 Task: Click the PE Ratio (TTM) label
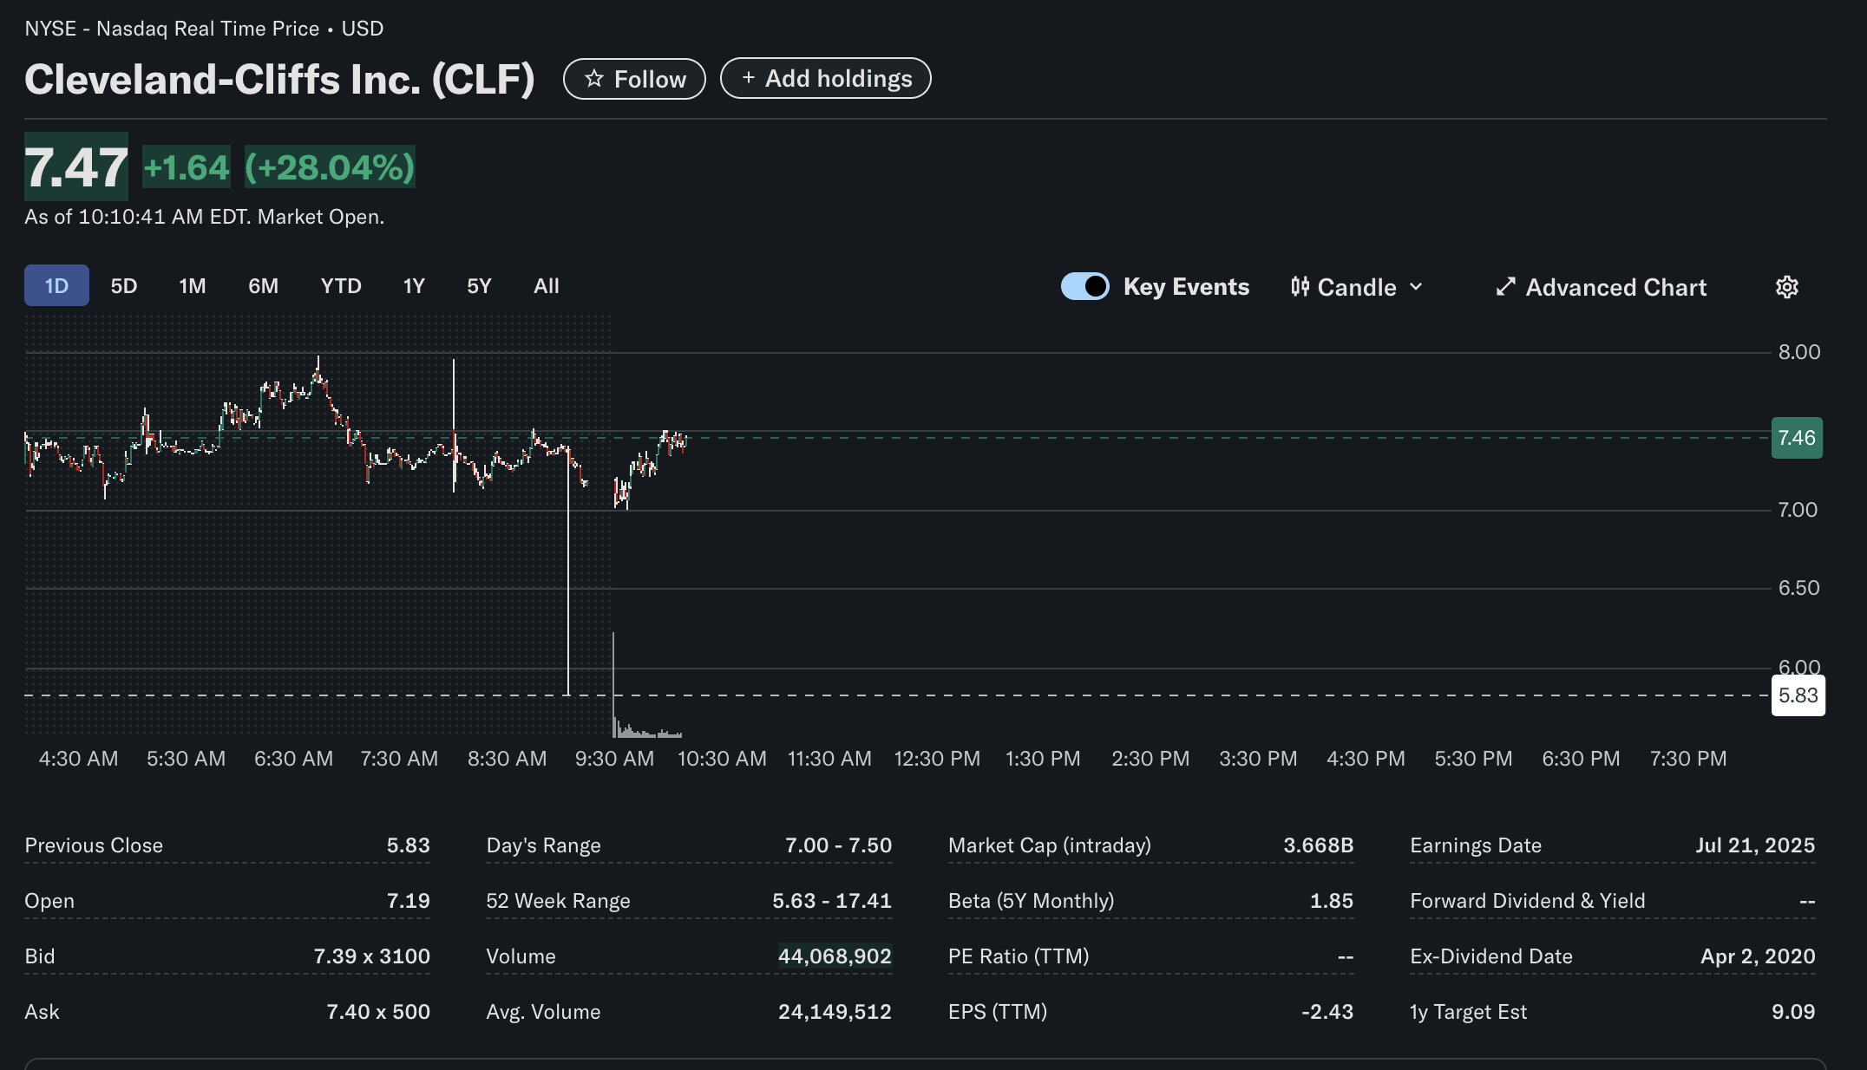(x=1019, y=956)
